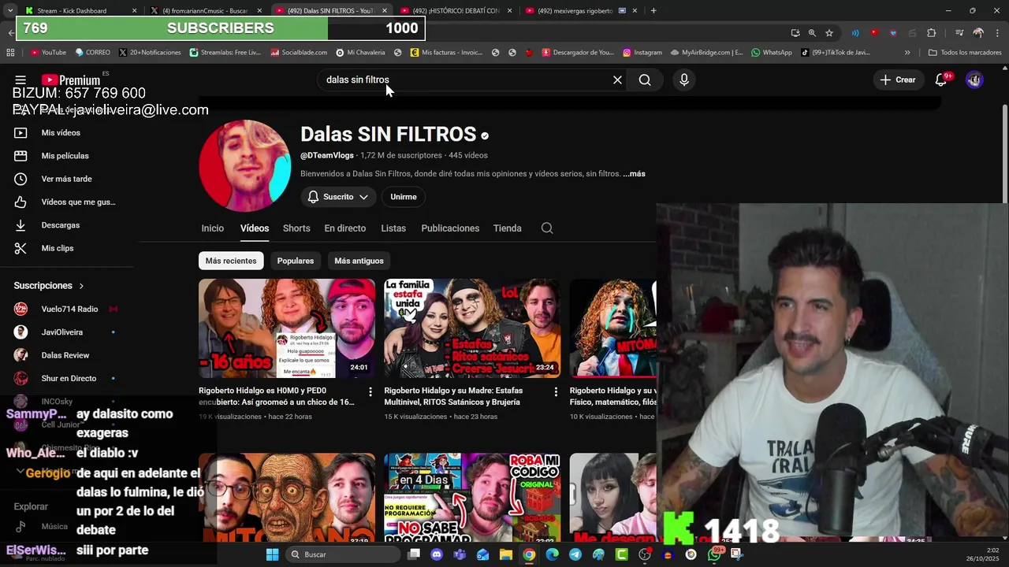
Task: Open Discord from the taskbar
Action: click(x=437, y=554)
